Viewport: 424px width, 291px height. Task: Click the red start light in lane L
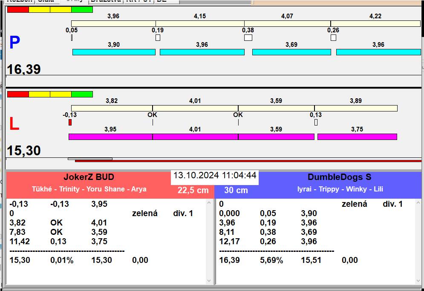[18, 94]
